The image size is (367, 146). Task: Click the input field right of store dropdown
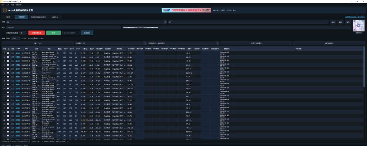pos(248,22)
